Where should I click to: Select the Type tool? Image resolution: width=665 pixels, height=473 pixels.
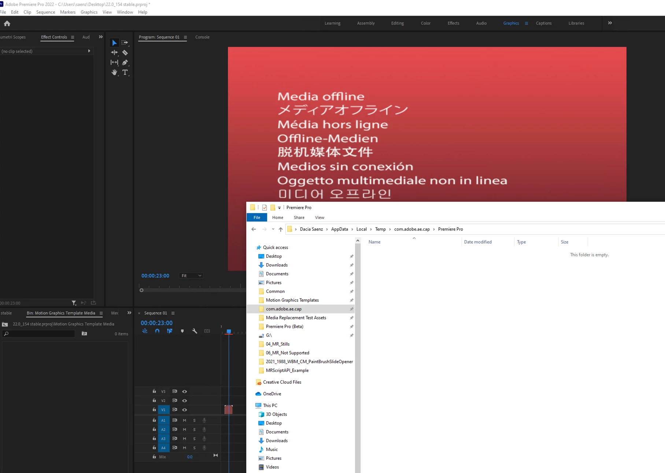[x=125, y=72]
